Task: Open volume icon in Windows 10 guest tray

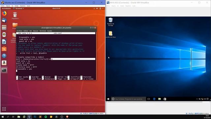Action: (205, 99)
